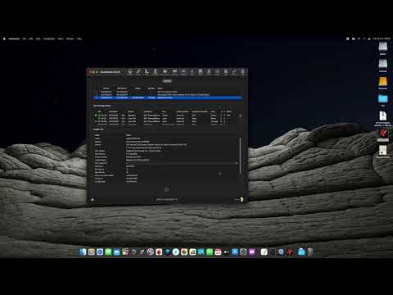The width and height of the screenshot is (393, 295).
Task: Open Calendar from the Dock
Action: coord(218,252)
